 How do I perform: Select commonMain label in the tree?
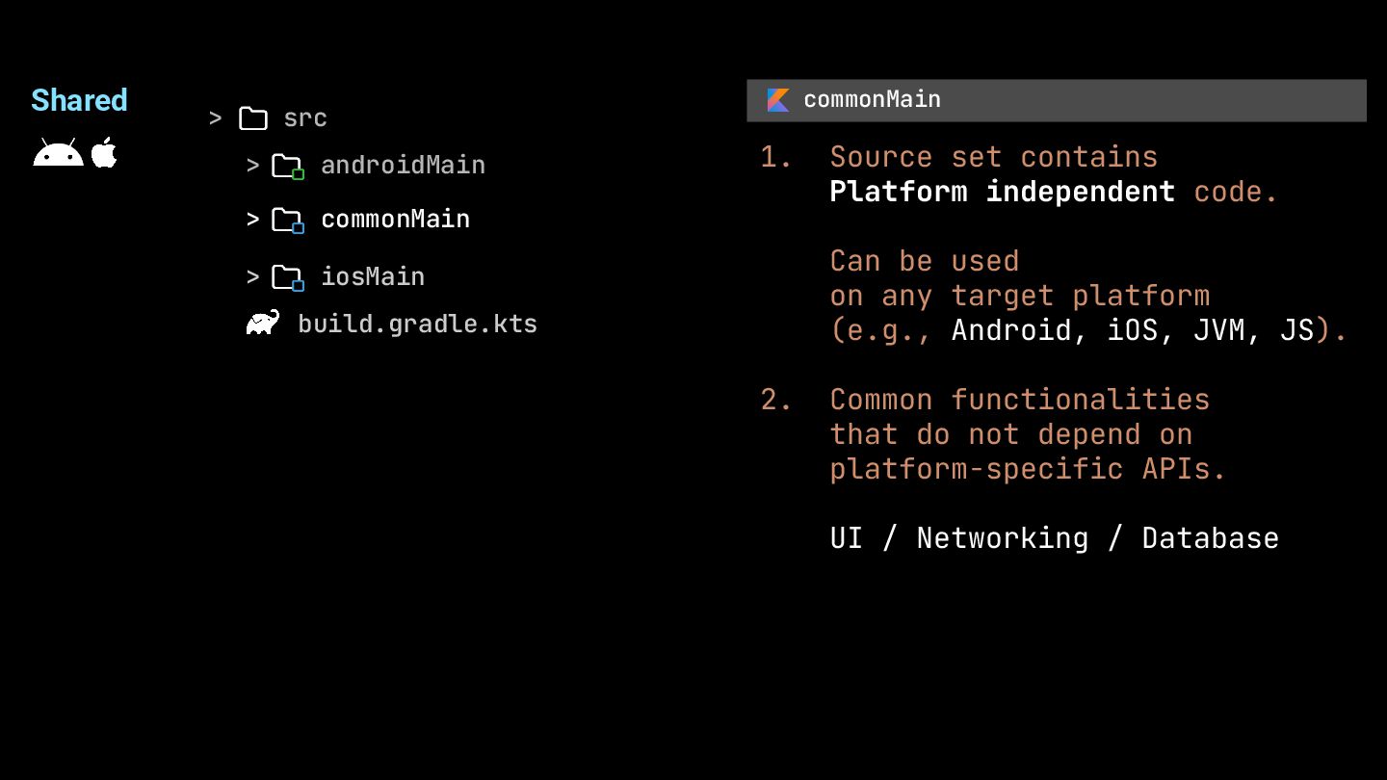395,220
